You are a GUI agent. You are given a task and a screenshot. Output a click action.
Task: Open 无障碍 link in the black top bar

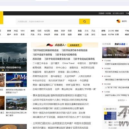[x=101, y=13]
